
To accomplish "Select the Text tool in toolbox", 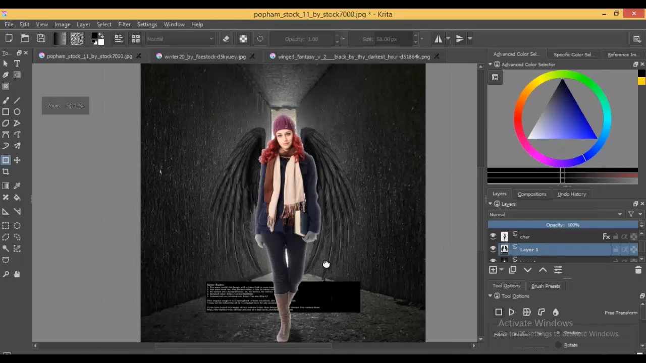I will 17,64.
